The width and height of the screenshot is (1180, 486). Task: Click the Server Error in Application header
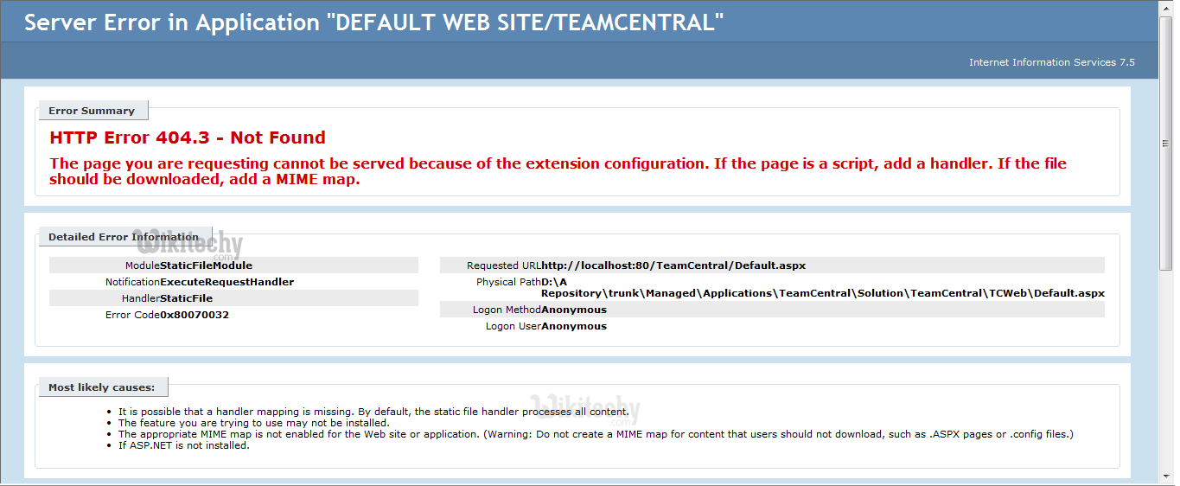(374, 23)
